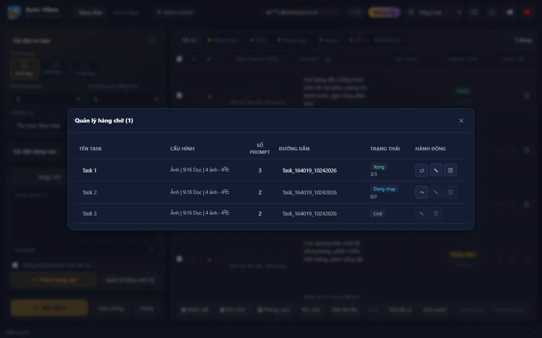The width and height of the screenshot is (542, 338).
Task: Delete Task 1 using the trash icon
Action: tap(451, 170)
